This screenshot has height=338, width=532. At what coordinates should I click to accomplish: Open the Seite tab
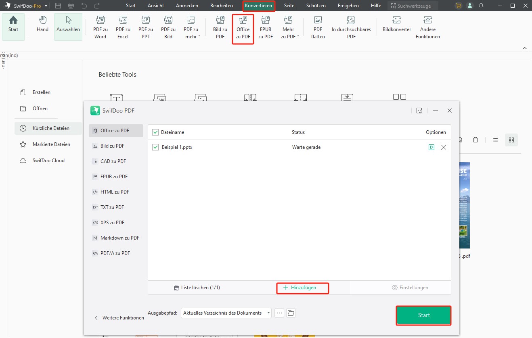pyautogui.click(x=289, y=6)
